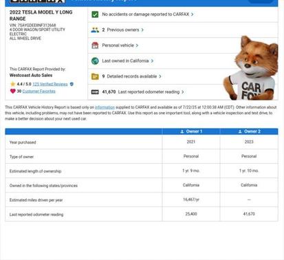Click the CARFAX fox mascot image

[252, 68]
